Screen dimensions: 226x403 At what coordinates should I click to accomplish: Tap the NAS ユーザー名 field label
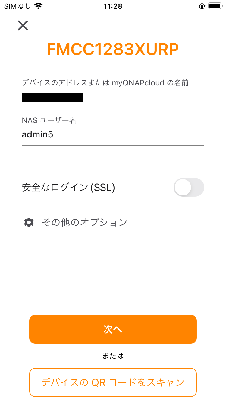point(49,120)
